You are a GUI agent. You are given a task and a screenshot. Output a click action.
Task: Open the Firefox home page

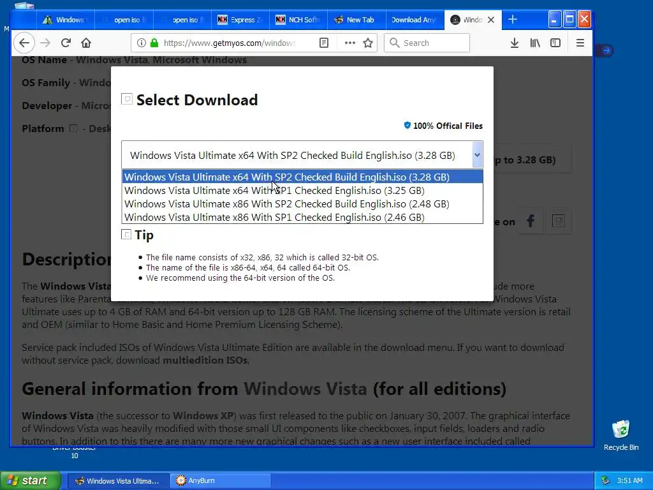pos(86,43)
